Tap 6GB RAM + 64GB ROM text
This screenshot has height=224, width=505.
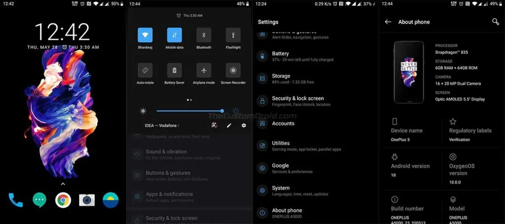click(456, 68)
